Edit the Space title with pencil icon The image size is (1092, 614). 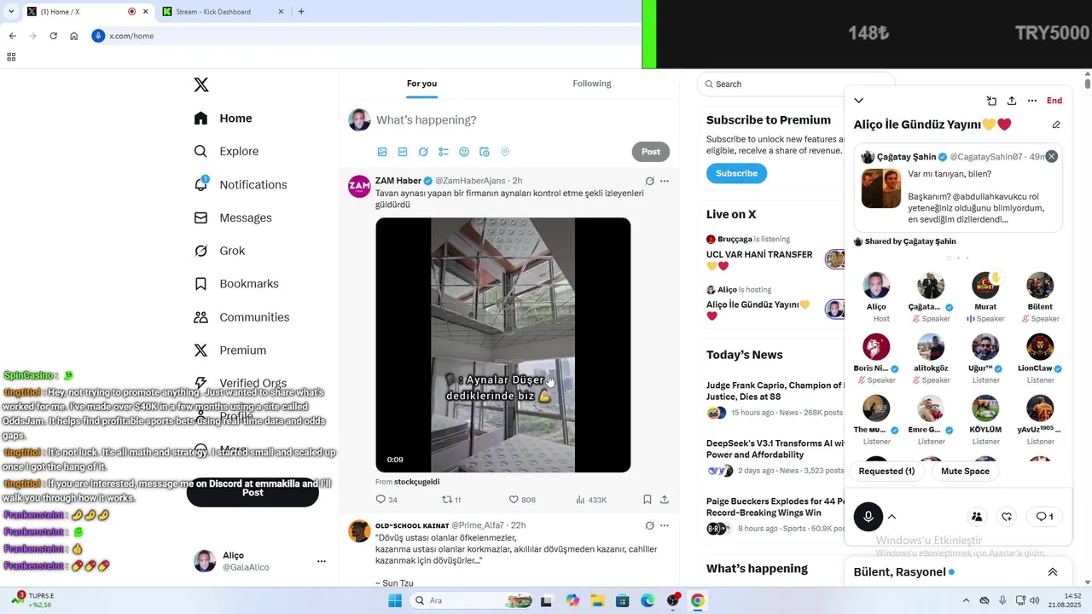coord(1056,125)
